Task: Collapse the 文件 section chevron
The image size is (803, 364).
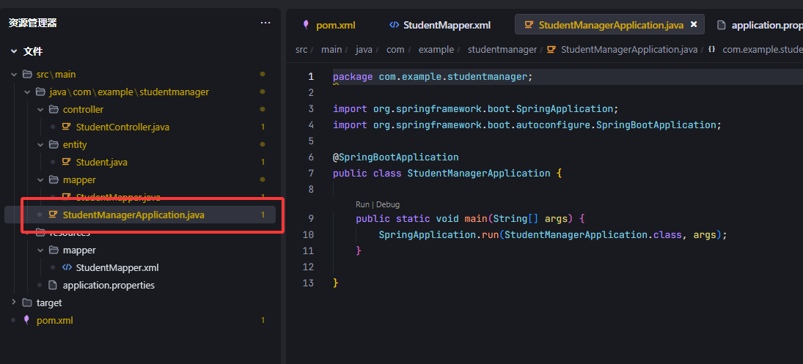Action: click(14, 51)
